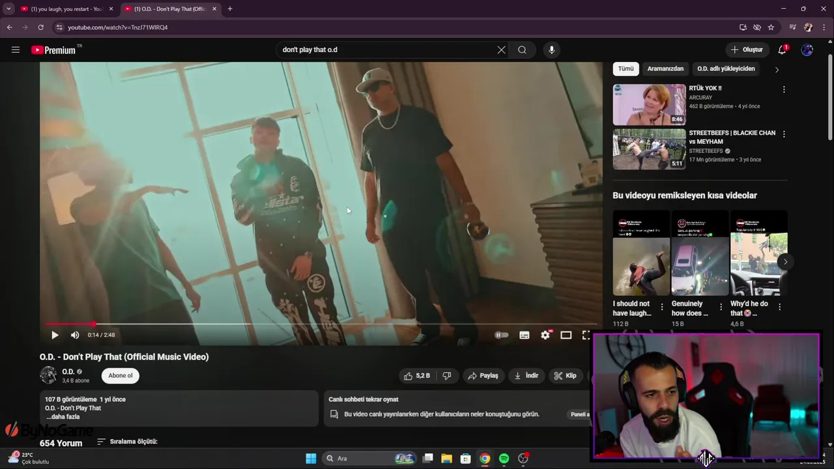Open STREETBEEFS Blackie Chan video thumbnail
The width and height of the screenshot is (834, 469).
[649, 149]
